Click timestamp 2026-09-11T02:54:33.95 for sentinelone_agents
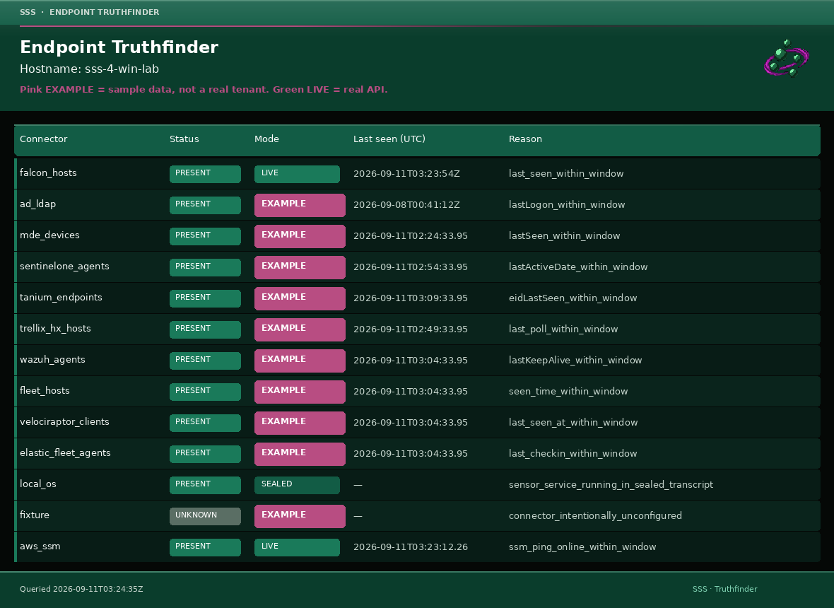 click(x=411, y=267)
